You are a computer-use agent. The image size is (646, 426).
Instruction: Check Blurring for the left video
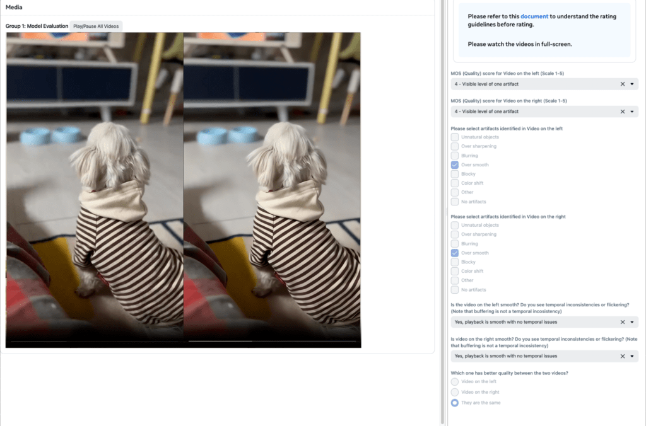455,156
